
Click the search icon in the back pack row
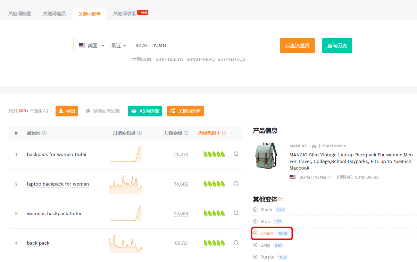point(236,243)
